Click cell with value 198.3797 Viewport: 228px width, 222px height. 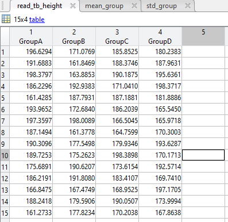[x=31, y=75]
